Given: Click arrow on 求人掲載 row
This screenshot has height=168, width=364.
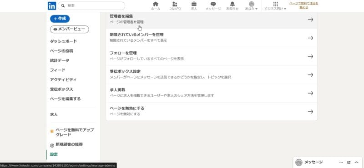Looking at the screenshot, I should [310, 93].
